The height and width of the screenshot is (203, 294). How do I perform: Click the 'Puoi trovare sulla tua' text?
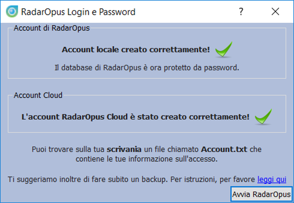(x=69, y=149)
